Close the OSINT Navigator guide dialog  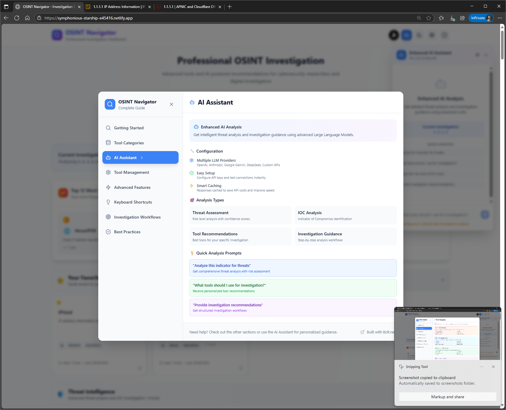(x=172, y=104)
